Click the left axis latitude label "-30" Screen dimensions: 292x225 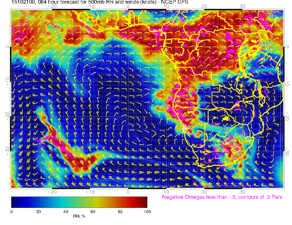coord(7,151)
